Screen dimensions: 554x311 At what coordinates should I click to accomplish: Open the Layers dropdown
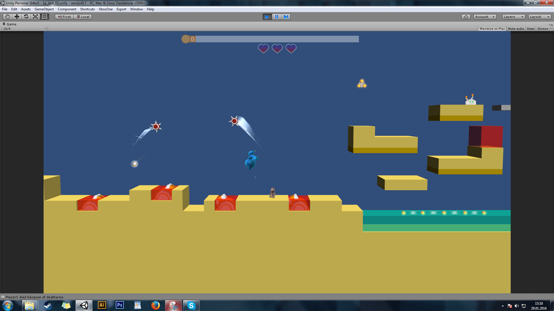pos(513,16)
